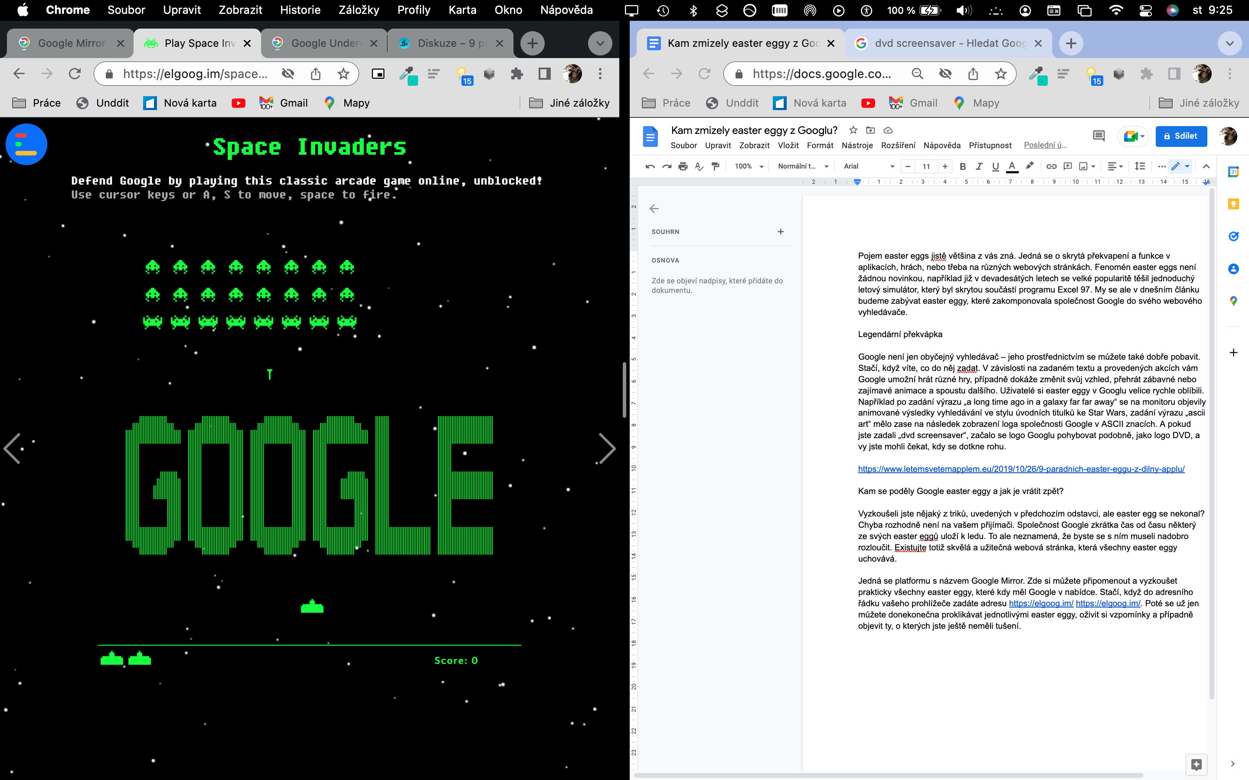Click the text color swatch icon

pyautogui.click(x=1012, y=166)
